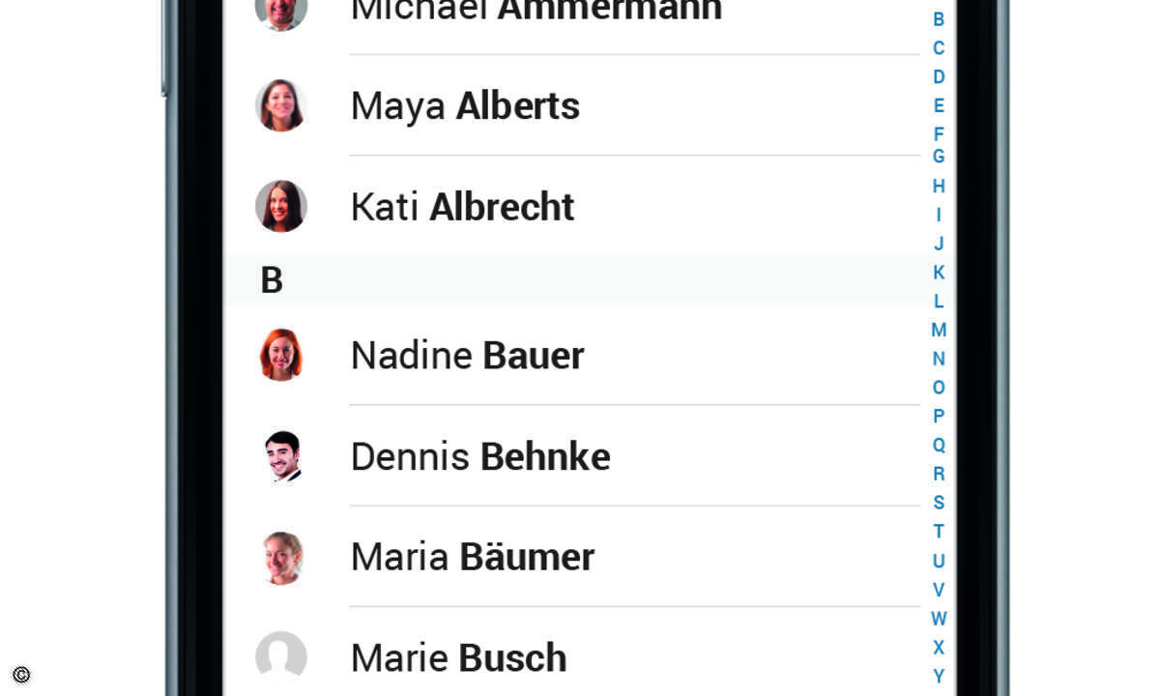Screen dimensions: 1160x696
Task: Open the Maya Alberts contact entry
Action: point(572,105)
